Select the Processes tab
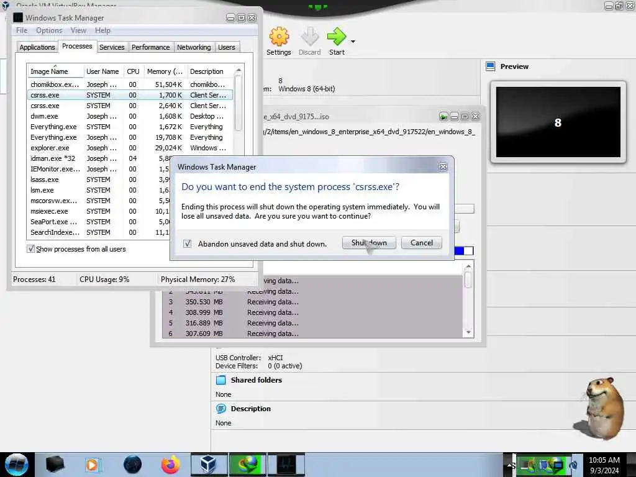 pyautogui.click(x=77, y=46)
